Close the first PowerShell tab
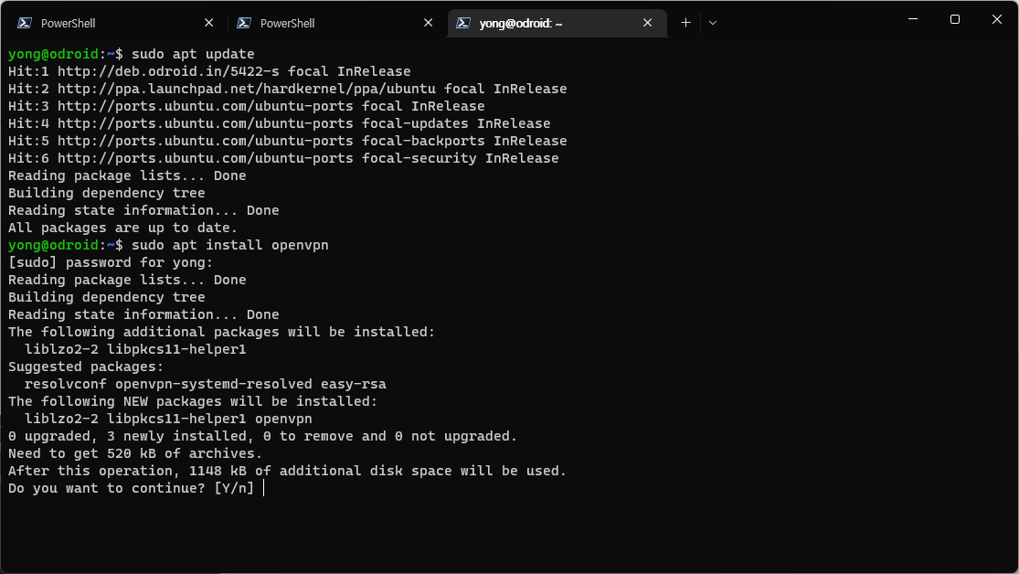 [208, 23]
